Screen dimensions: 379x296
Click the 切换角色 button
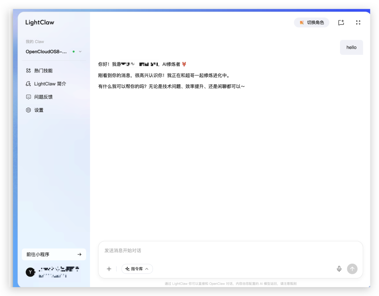(x=311, y=22)
